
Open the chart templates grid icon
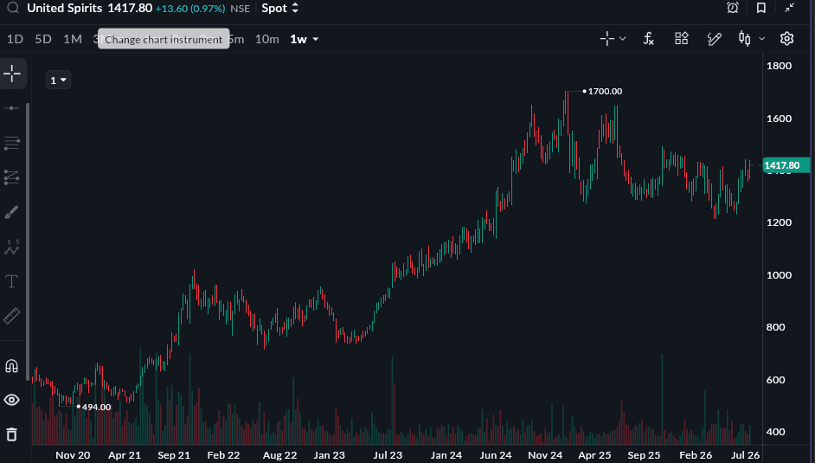point(682,38)
